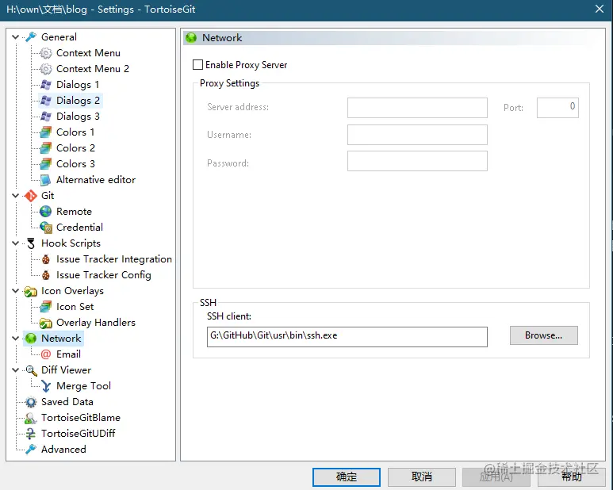Click the Colors 3 icon
Screen dimensions: 613x490
click(x=46, y=163)
